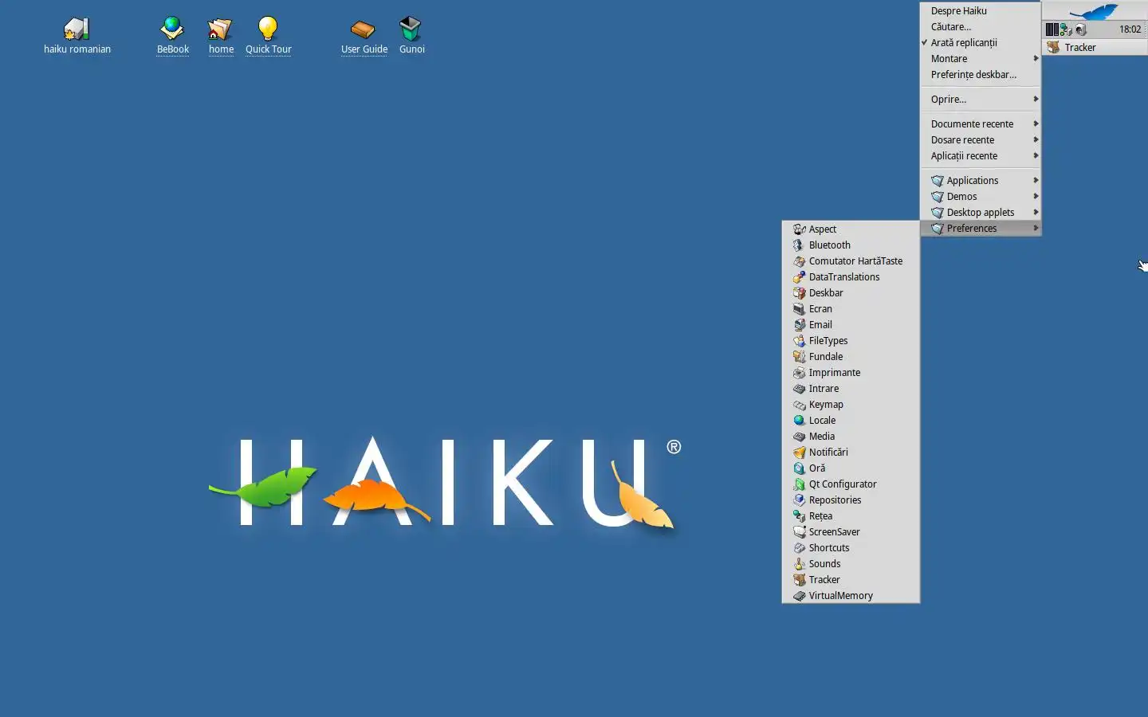
Task: Expand the Montare submenu arrow
Action: [x=1036, y=58]
